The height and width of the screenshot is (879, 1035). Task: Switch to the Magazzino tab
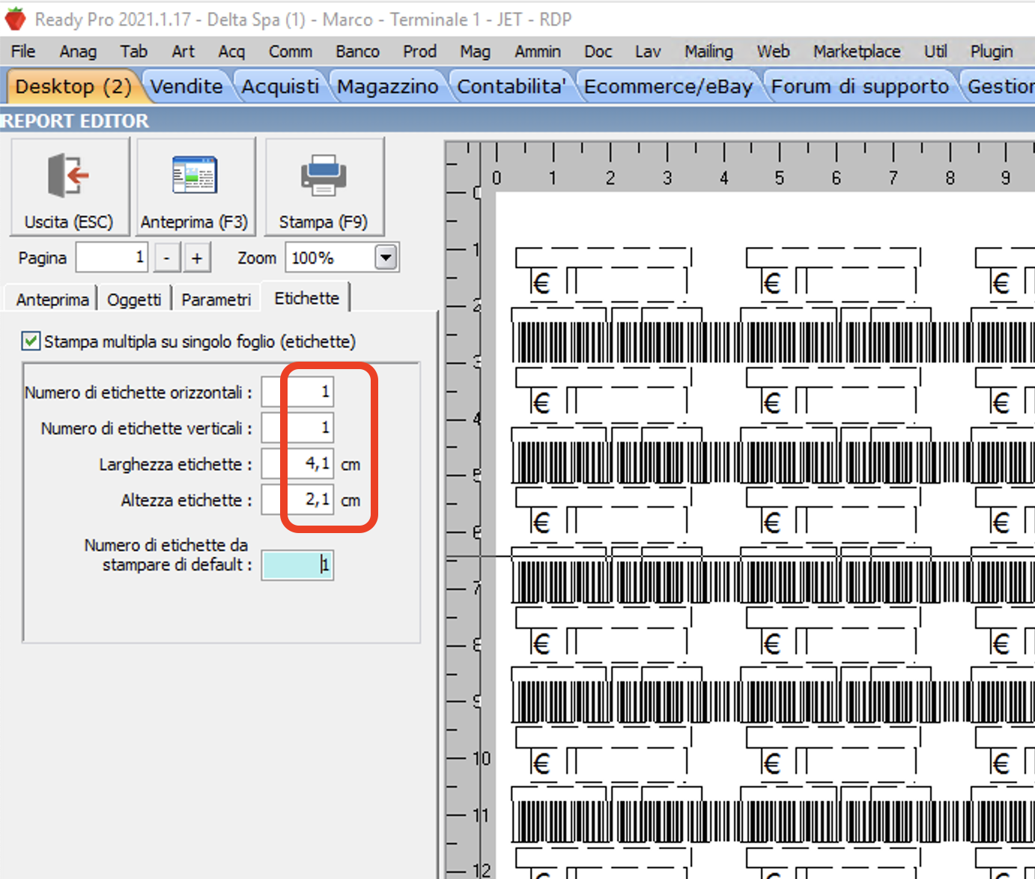(x=387, y=87)
